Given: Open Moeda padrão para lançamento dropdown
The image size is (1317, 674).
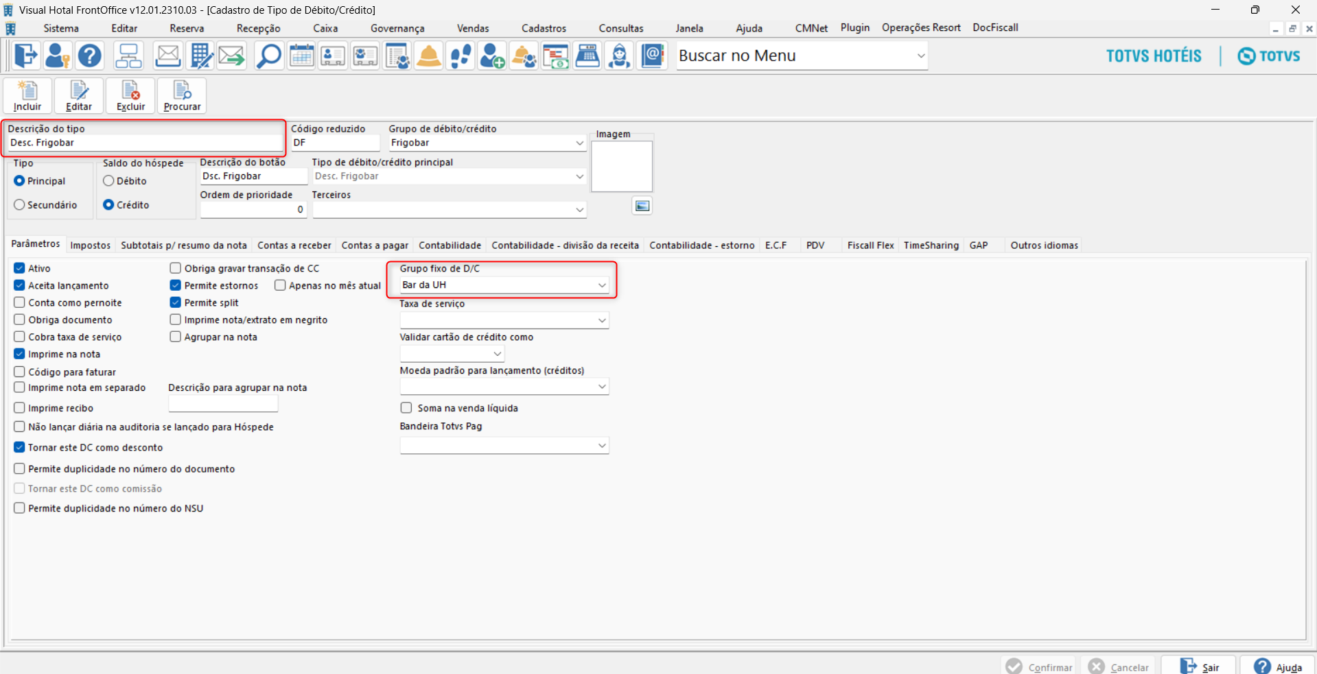Looking at the screenshot, I should (x=602, y=387).
